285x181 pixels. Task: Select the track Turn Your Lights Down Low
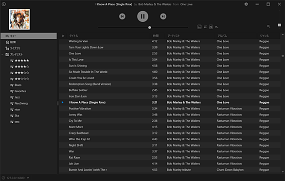pos(86,48)
